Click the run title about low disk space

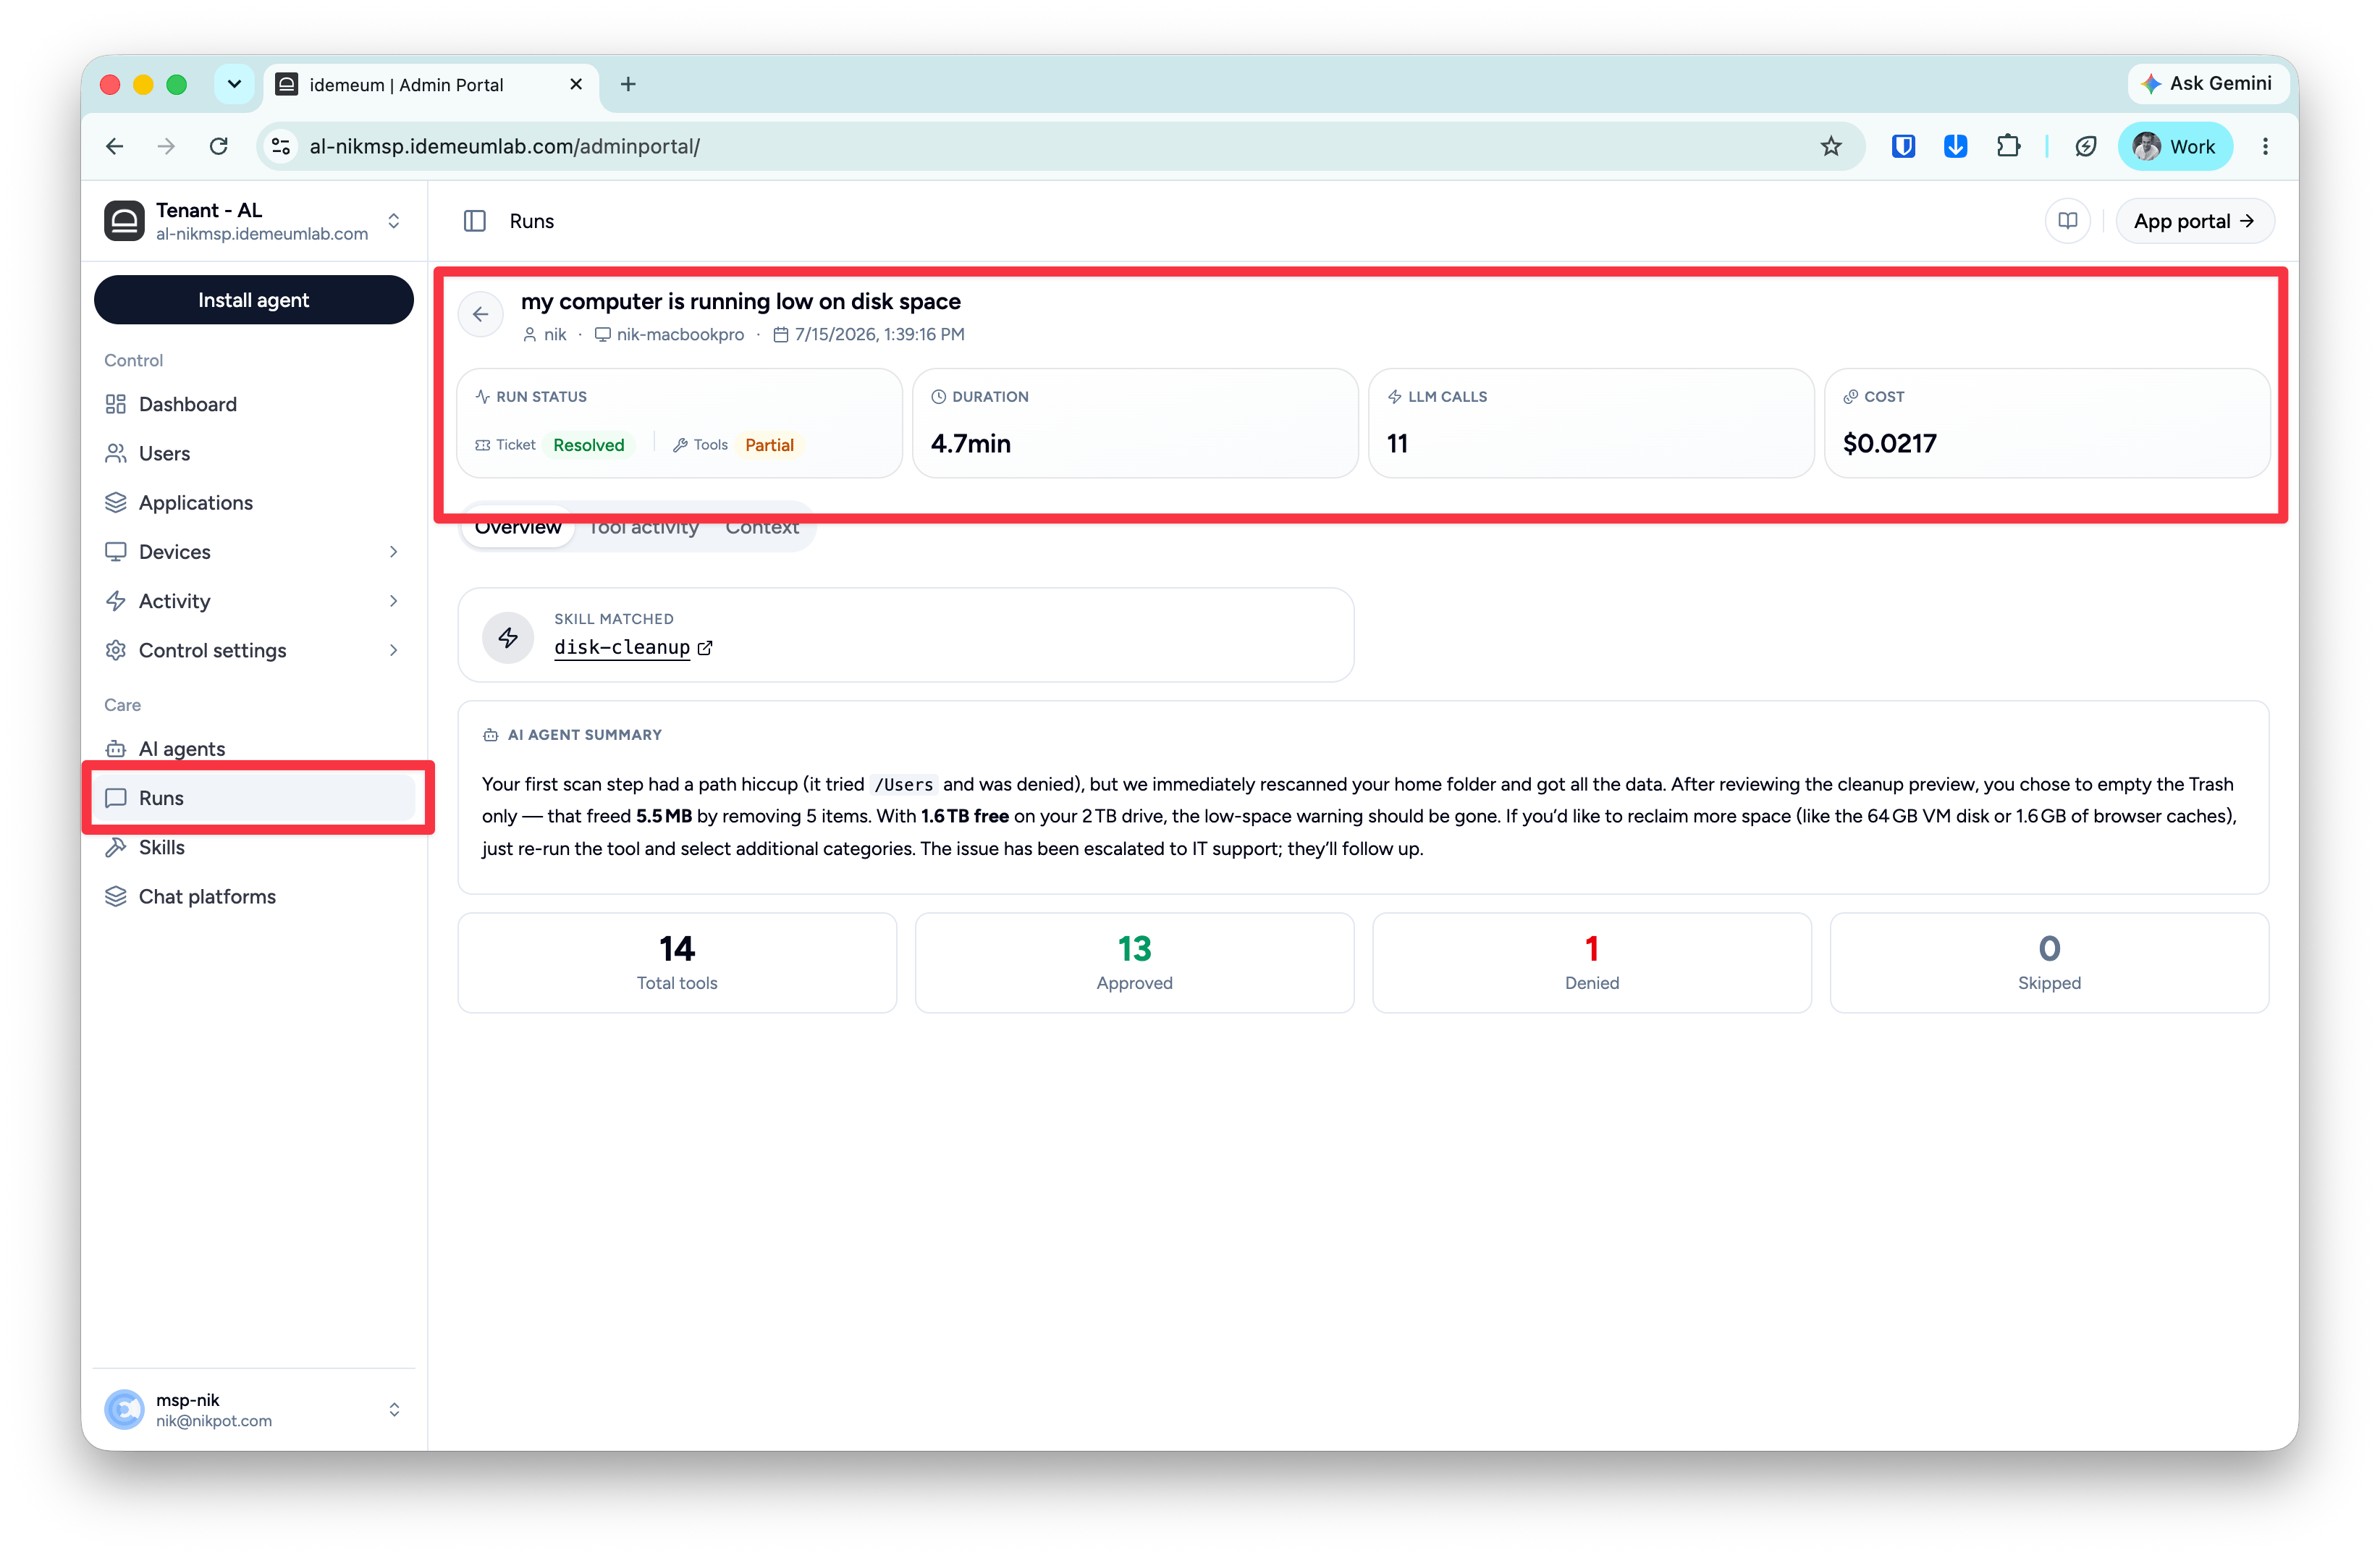coord(740,301)
